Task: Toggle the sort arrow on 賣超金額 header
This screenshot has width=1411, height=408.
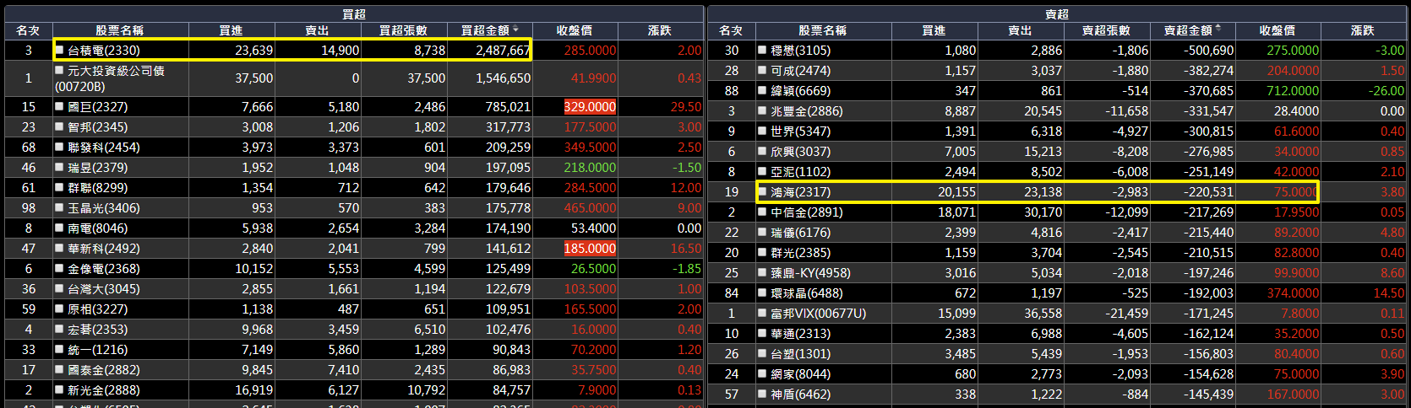Action: (1218, 30)
